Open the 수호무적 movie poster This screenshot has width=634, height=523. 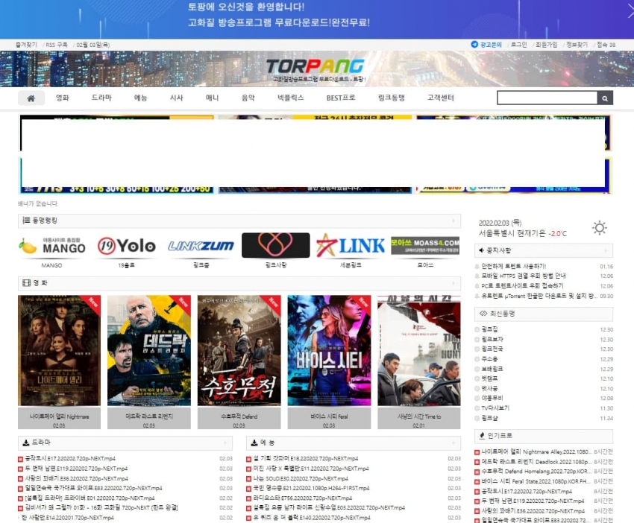(239, 351)
